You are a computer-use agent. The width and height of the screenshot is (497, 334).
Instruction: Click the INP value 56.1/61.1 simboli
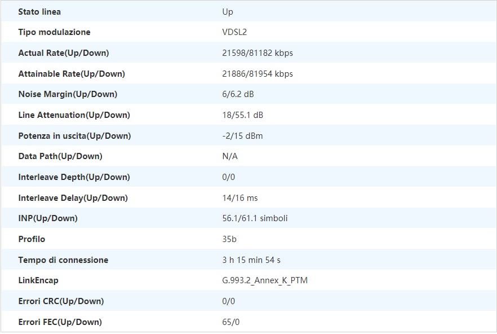[255, 218]
